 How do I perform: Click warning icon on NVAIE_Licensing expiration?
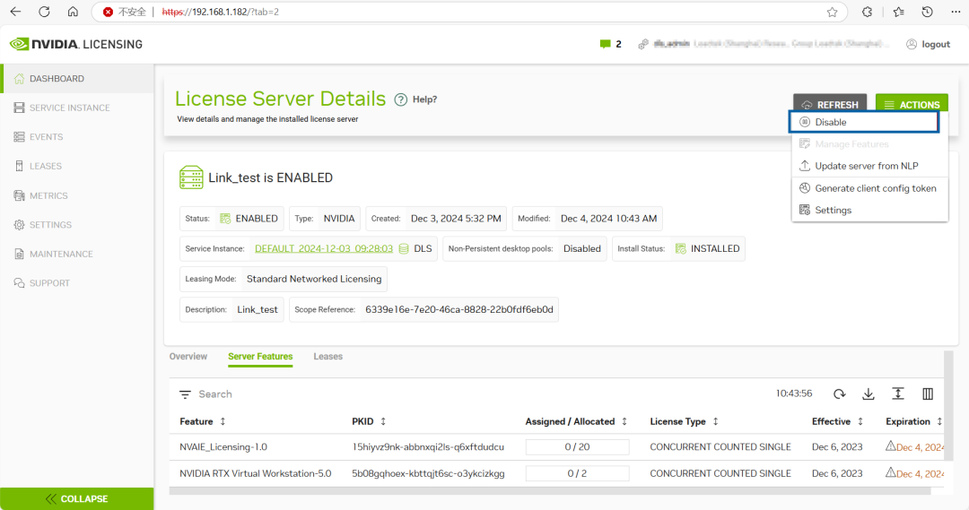click(x=891, y=445)
